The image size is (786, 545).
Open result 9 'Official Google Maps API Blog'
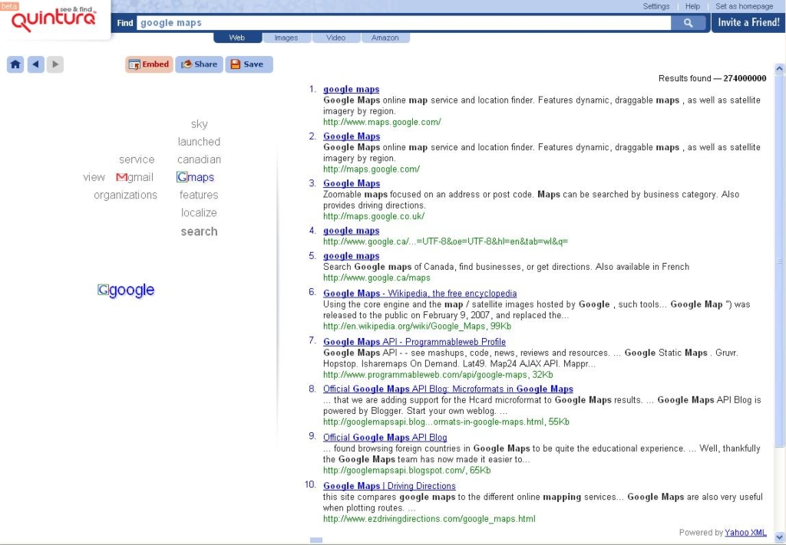pyautogui.click(x=385, y=438)
